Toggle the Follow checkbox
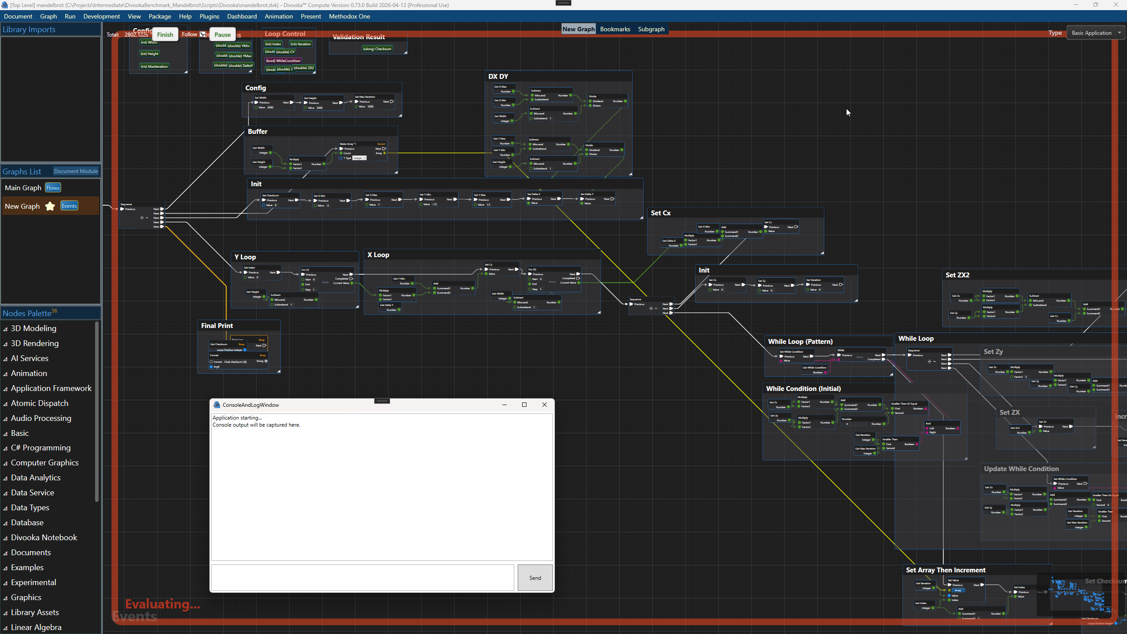This screenshot has width=1127, height=634. pos(203,34)
